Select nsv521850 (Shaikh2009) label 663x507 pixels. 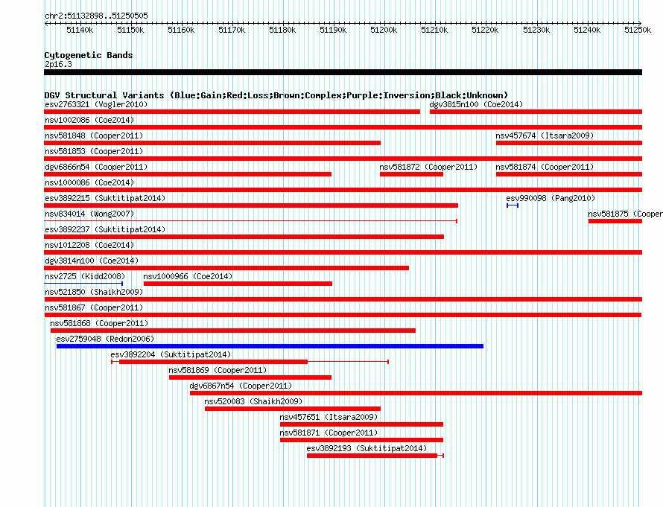pos(94,292)
